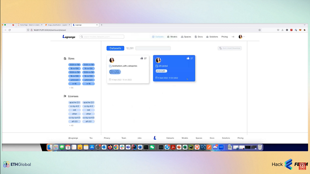Expand the + 49 more Licenses filters

(x=71, y=126)
